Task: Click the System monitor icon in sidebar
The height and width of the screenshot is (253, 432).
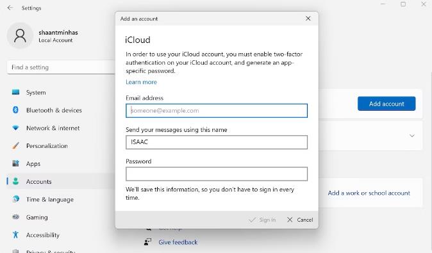Action: coord(16,92)
